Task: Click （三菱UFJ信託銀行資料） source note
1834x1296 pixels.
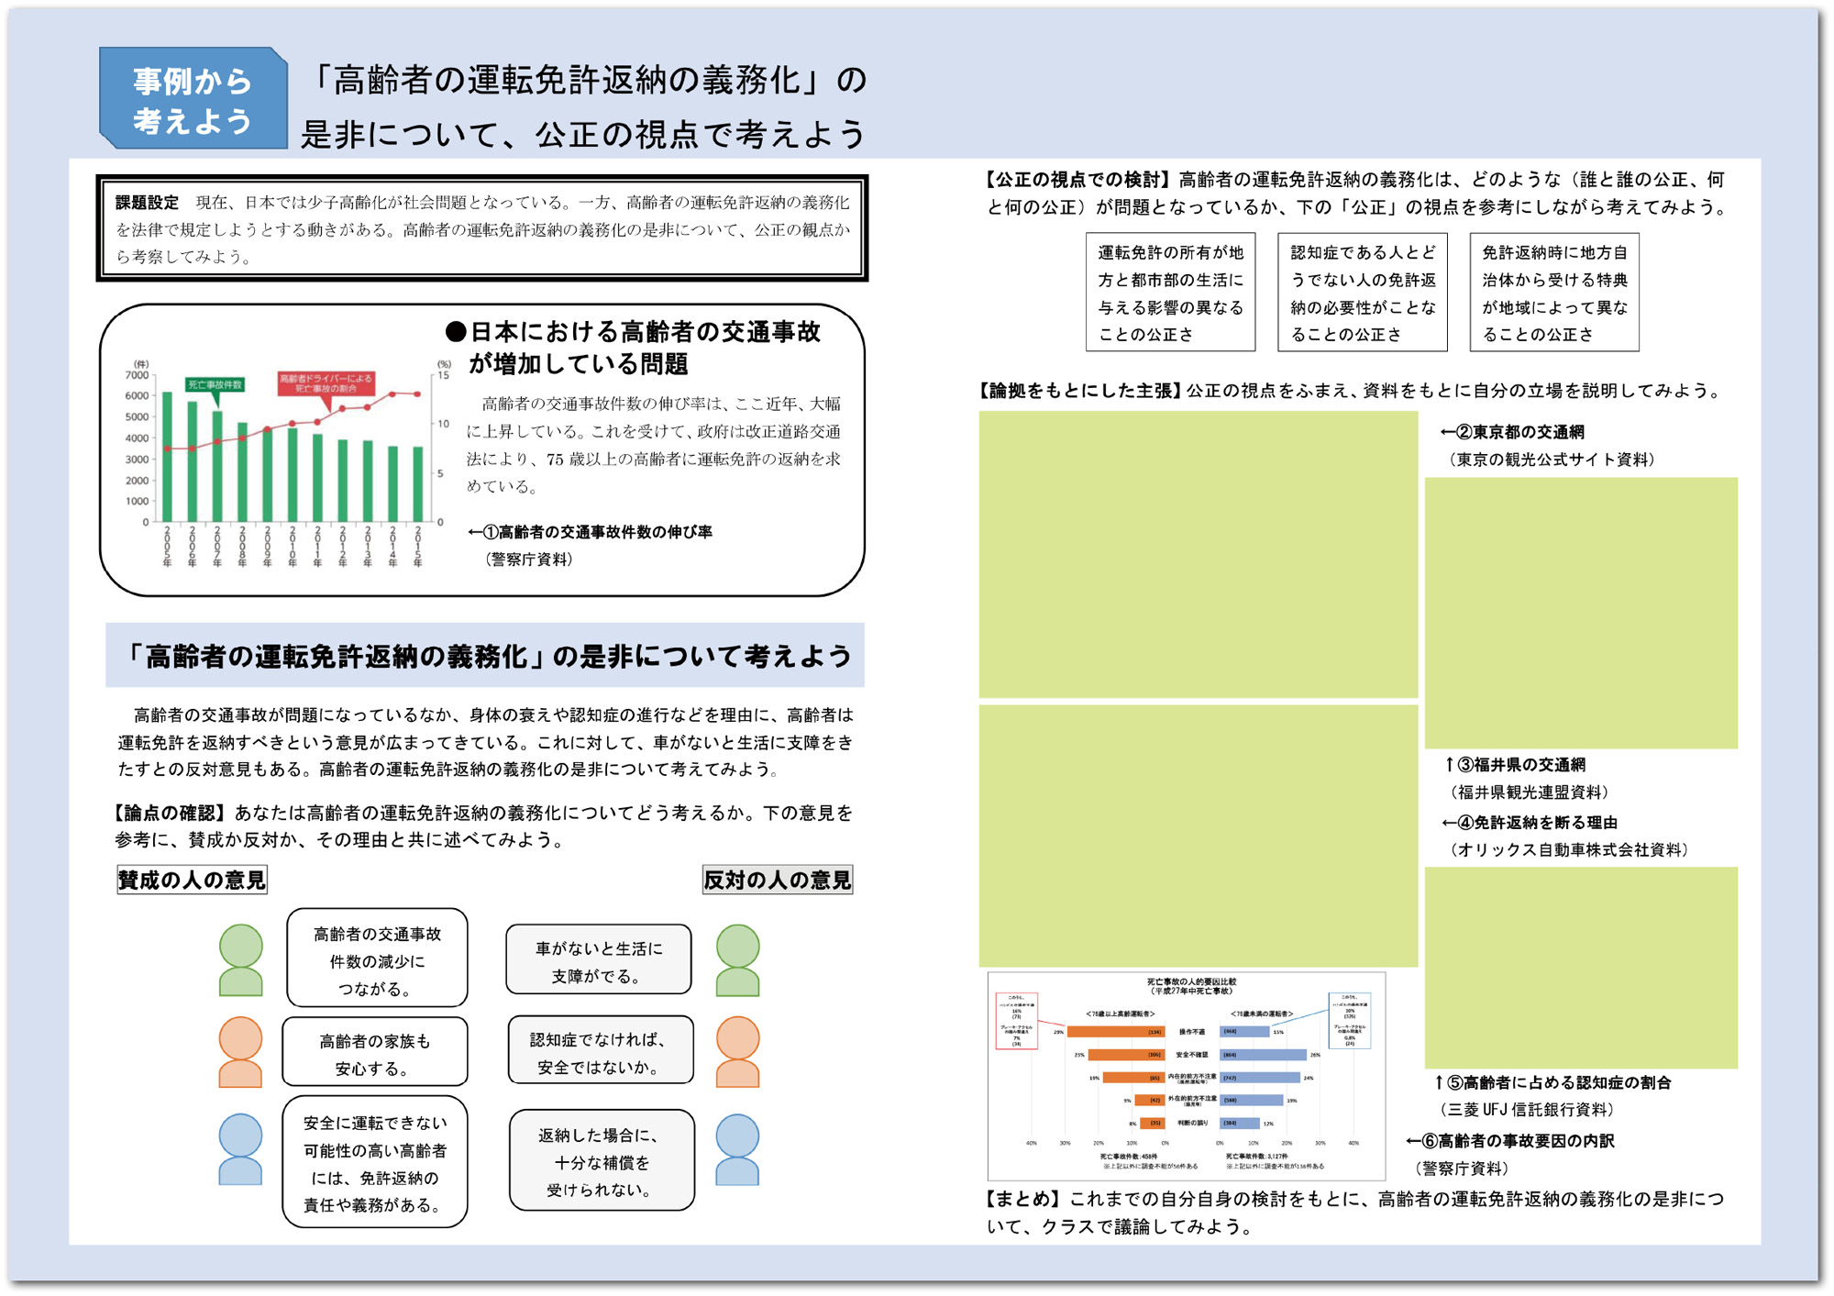Action: (x=1526, y=1110)
